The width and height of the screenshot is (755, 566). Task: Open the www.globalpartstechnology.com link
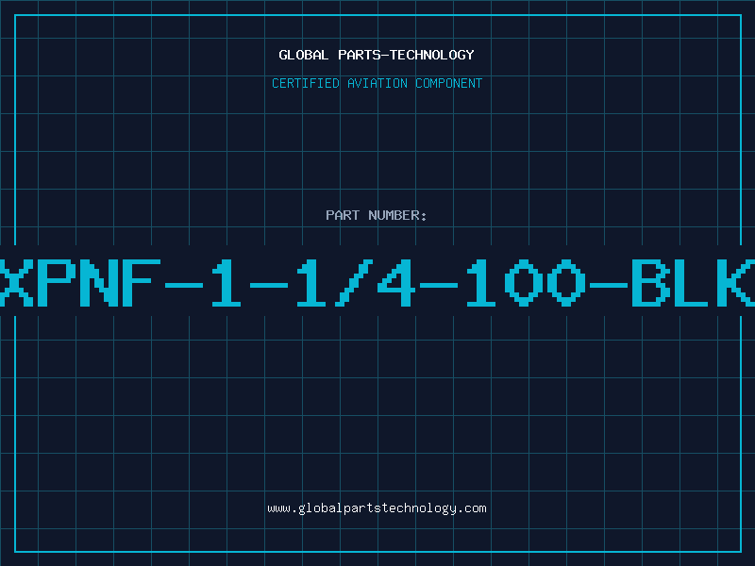click(377, 508)
